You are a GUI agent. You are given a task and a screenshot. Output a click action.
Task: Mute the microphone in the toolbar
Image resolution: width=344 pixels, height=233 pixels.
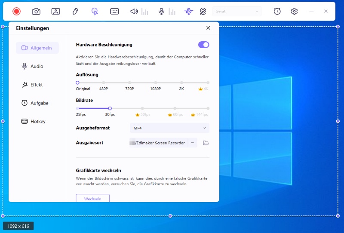(162, 12)
